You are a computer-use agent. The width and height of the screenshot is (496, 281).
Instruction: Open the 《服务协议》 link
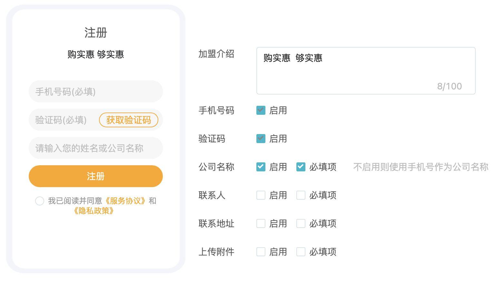point(125,201)
